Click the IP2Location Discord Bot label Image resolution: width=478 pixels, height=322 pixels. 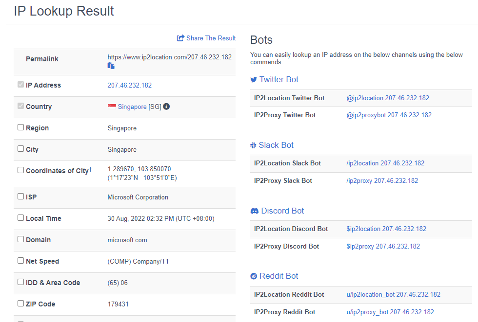coord(291,229)
